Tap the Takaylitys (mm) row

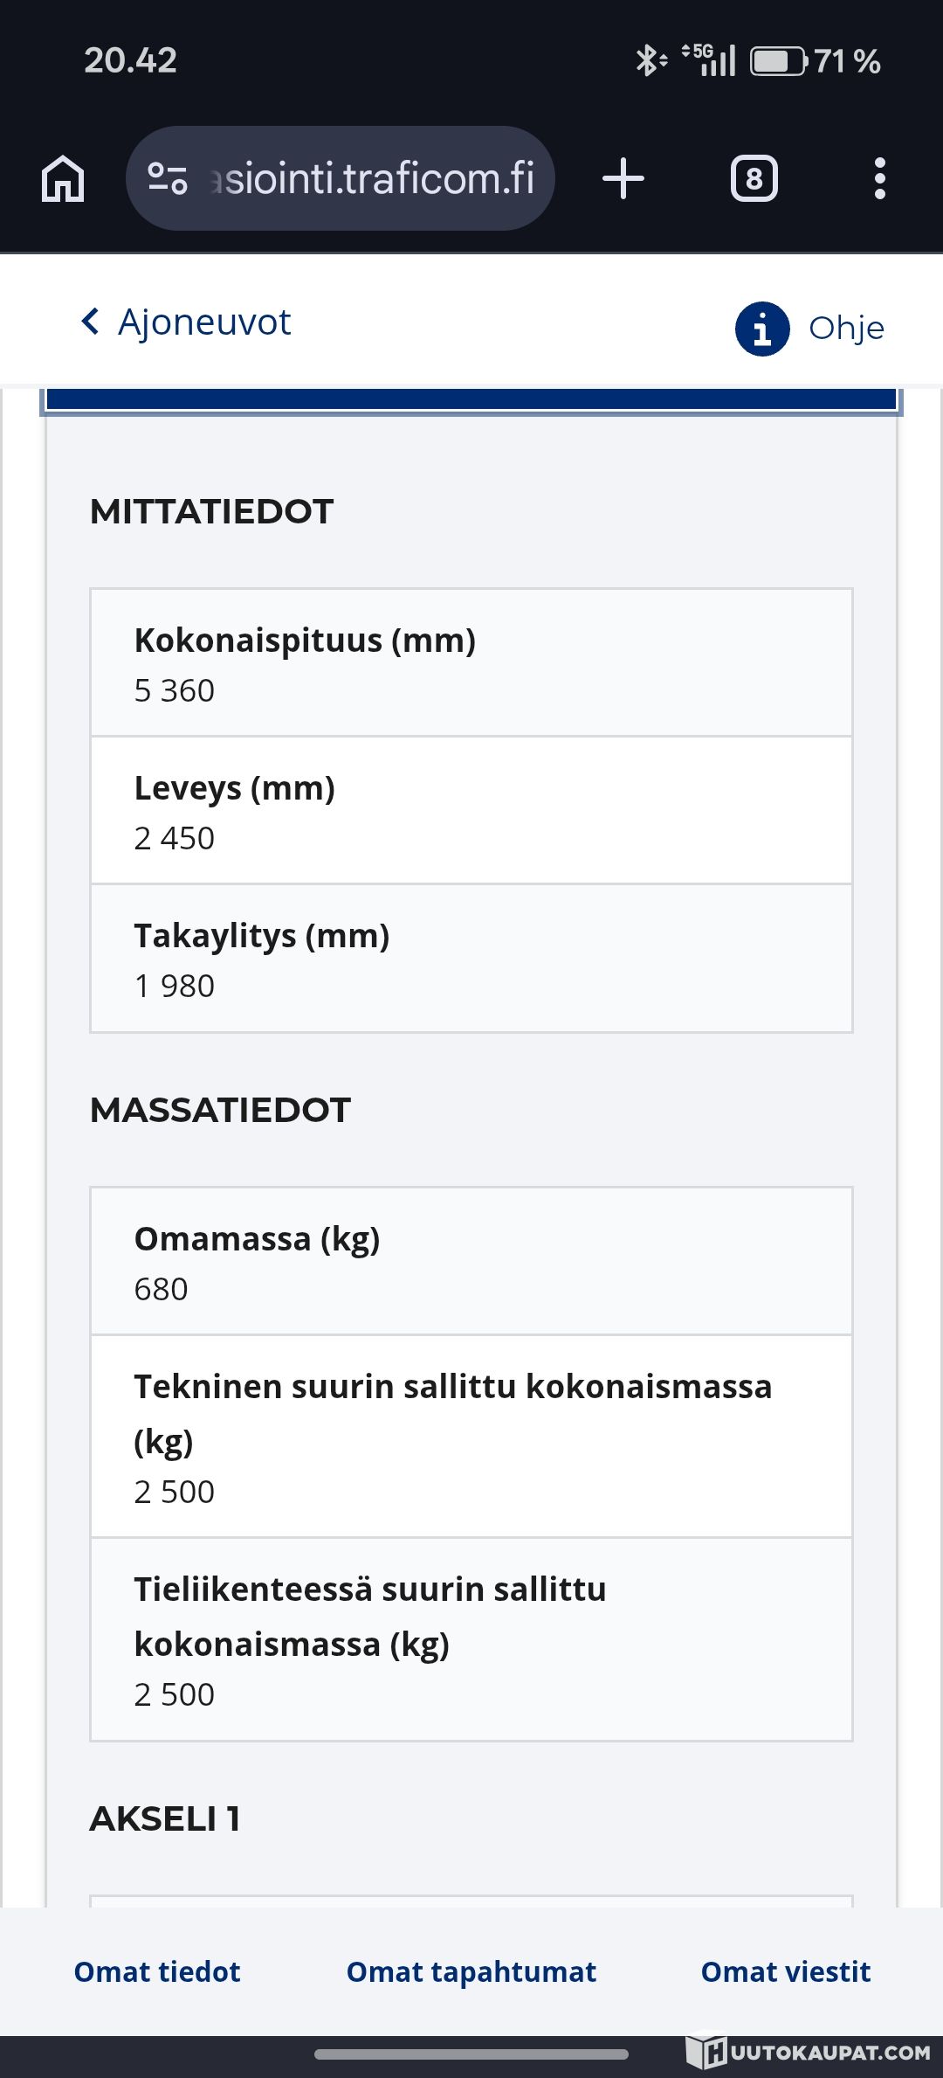tap(471, 959)
